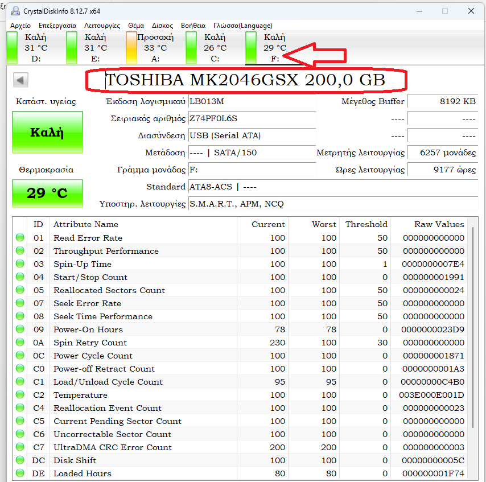Click status dot for Reallocated Sectors Count
Image resolution: width=486 pixels, height=482 pixels.
pyautogui.click(x=20, y=290)
